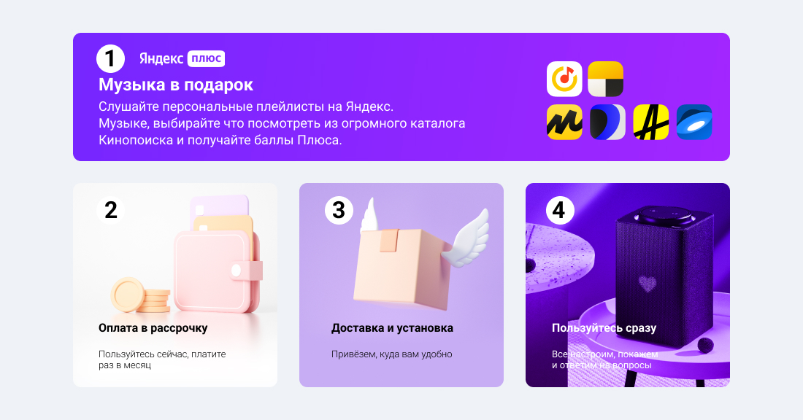Viewport: 803px width, 420px height.
Task: Click the Доставка и установка title
Action: tap(392, 328)
